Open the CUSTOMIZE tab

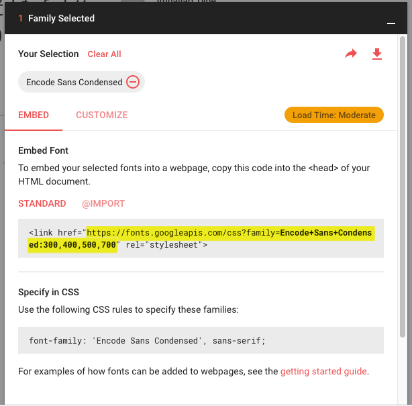click(x=101, y=115)
